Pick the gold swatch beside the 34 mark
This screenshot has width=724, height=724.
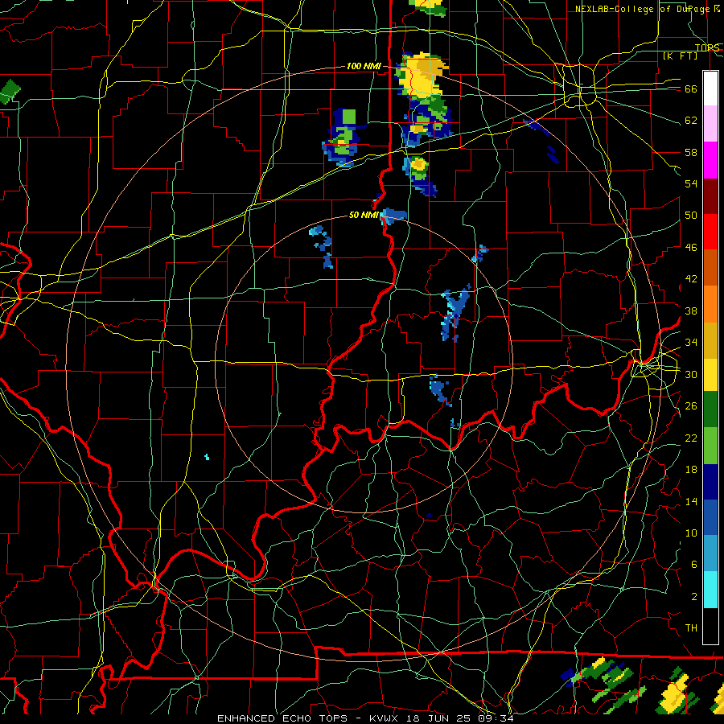710,340
